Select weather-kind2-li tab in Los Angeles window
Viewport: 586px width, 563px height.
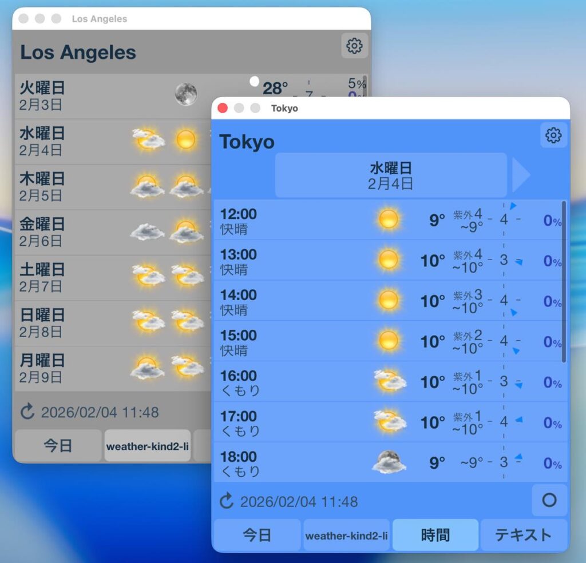pyautogui.click(x=147, y=446)
